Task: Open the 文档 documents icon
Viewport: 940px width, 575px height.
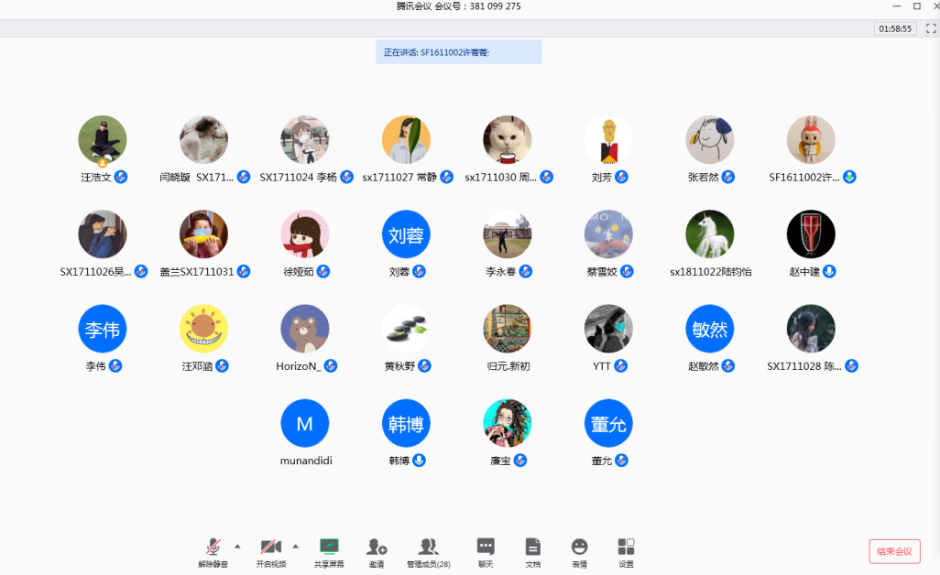Action: 532,548
